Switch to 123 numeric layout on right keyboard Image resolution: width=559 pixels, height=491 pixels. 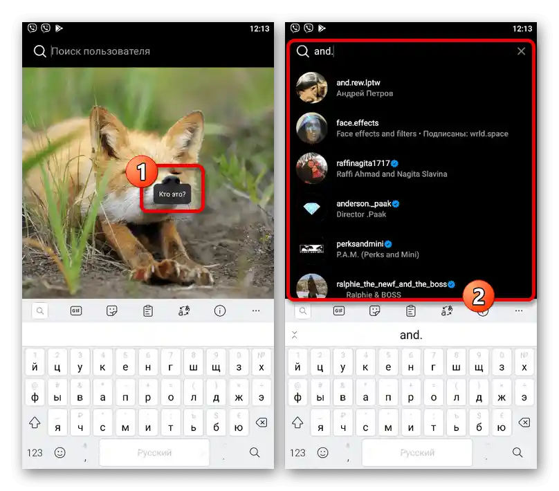(297, 453)
